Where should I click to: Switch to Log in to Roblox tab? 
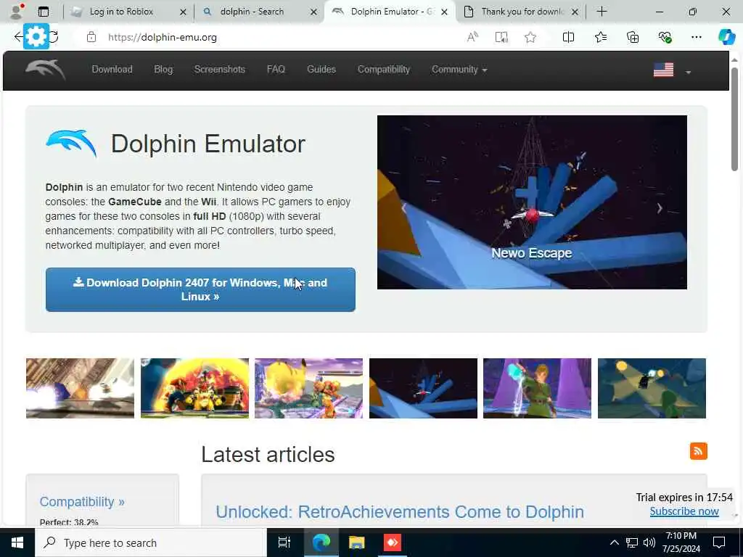pos(121,12)
